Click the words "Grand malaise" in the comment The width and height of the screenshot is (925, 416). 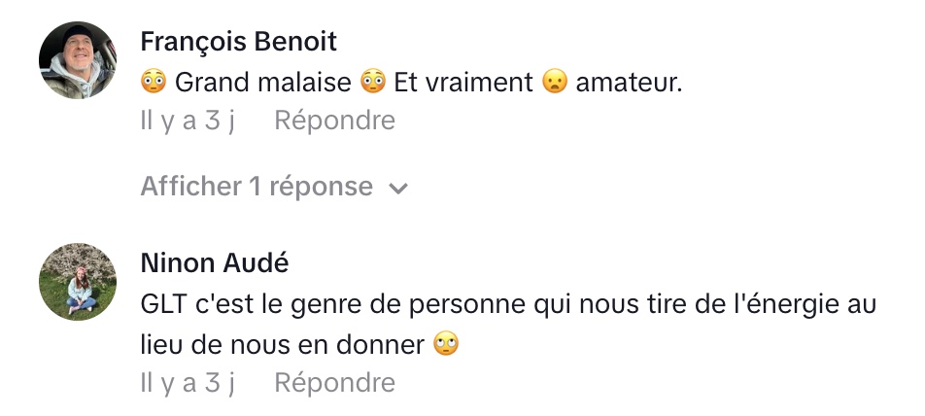click(x=262, y=83)
